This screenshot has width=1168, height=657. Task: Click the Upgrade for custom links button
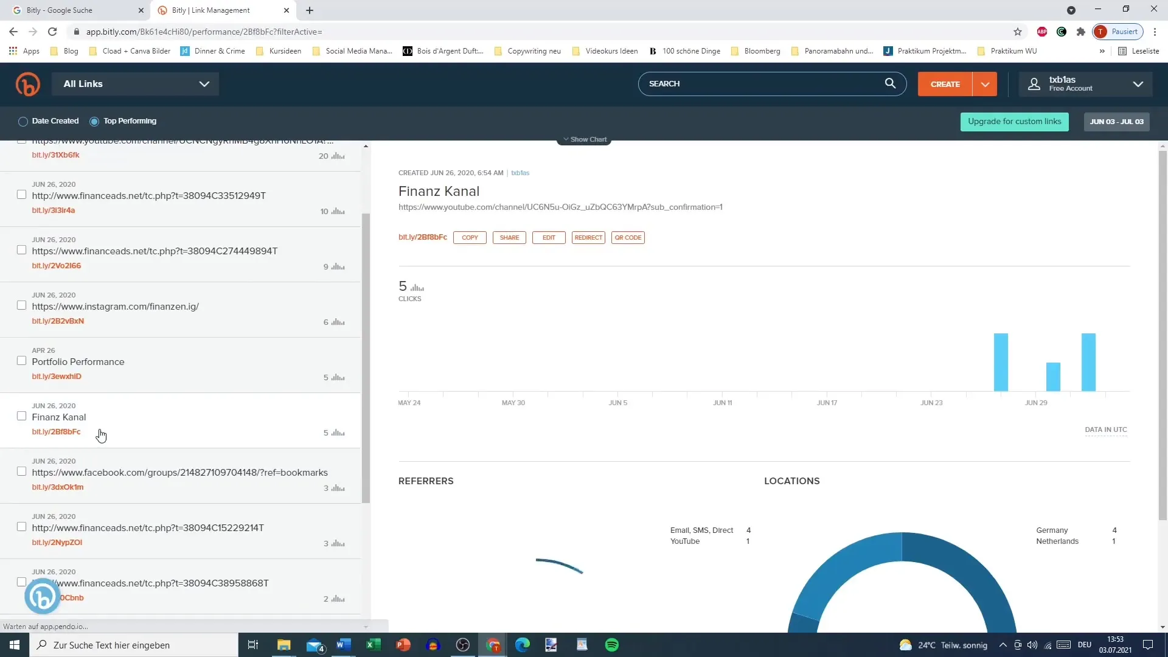tap(1014, 121)
